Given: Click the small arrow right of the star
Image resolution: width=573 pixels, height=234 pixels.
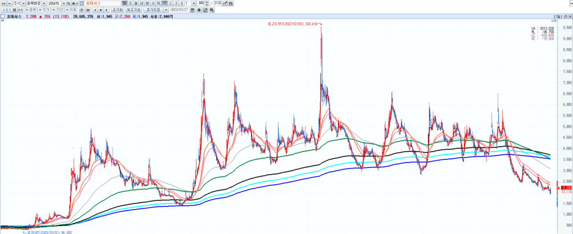Looking at the screenshot, I should [x=77, y=3].
